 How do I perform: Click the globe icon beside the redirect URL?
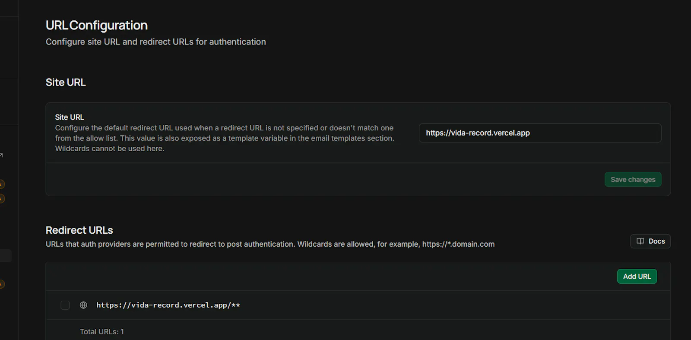(x=83, y=305)
